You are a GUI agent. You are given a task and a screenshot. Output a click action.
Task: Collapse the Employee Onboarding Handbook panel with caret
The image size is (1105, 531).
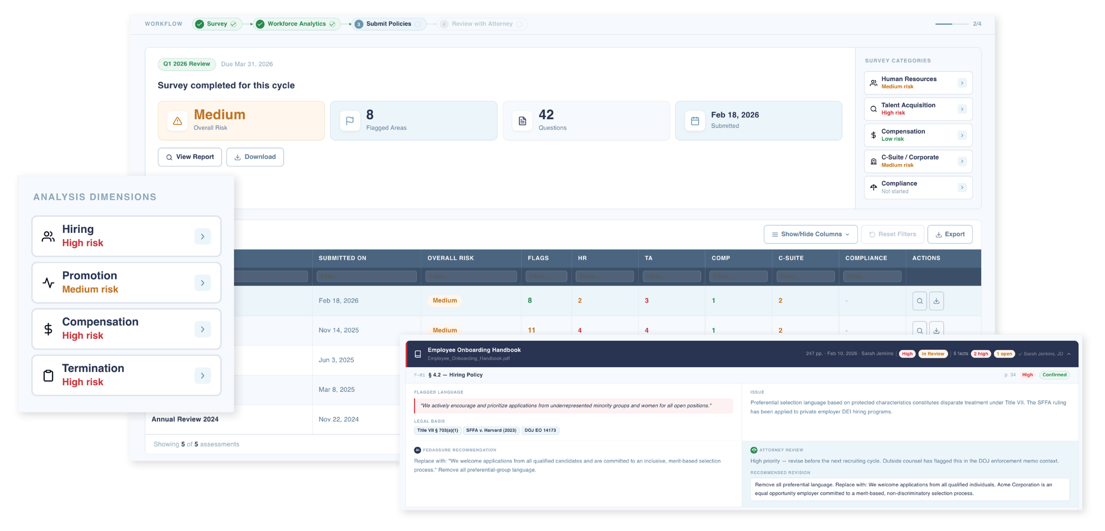[x=1069, y=354]
